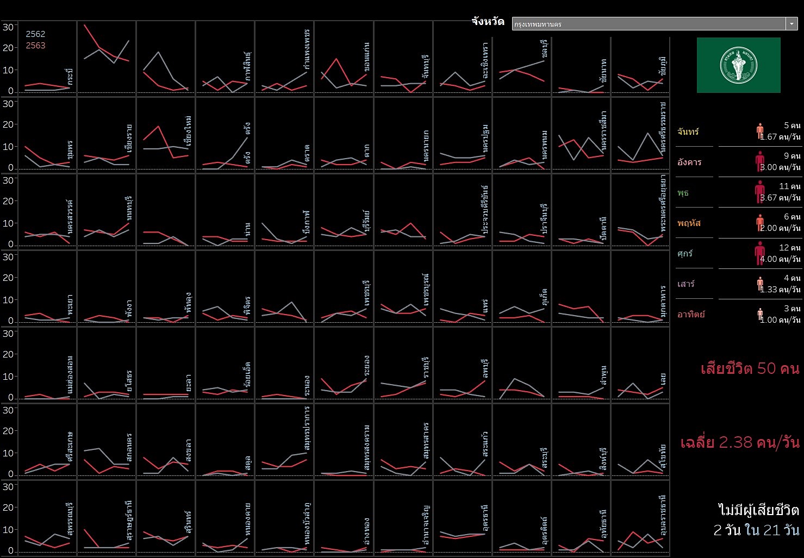Click the ศุกร์ (Friday) person icon
The width and height of the screenshot is (804, 558).
coord(759,253)
